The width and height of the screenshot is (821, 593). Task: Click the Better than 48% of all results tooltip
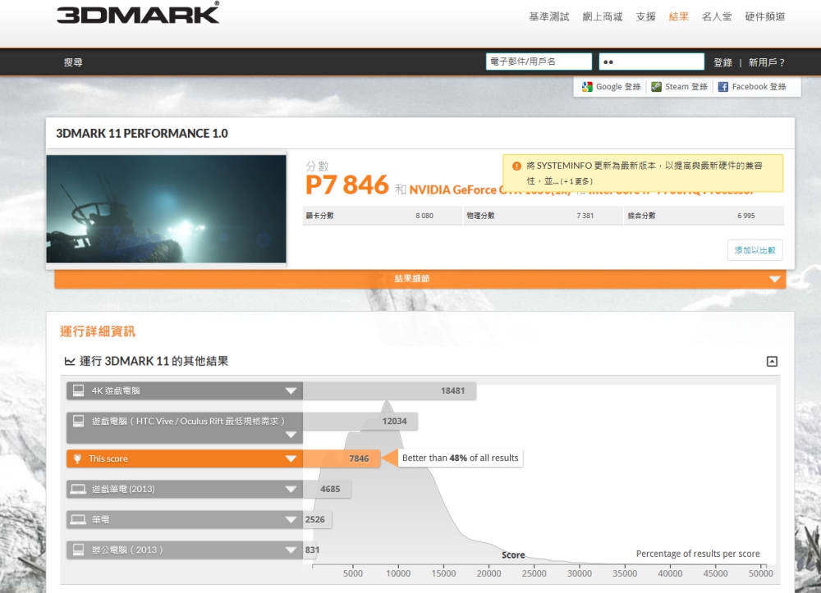click(x=461, y=458)
